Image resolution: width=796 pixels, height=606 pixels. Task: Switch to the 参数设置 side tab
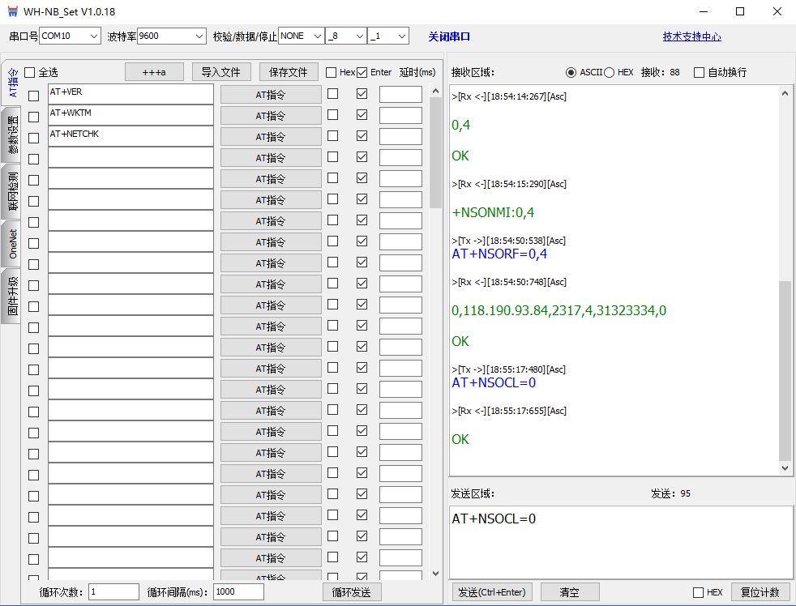(12, 134)
